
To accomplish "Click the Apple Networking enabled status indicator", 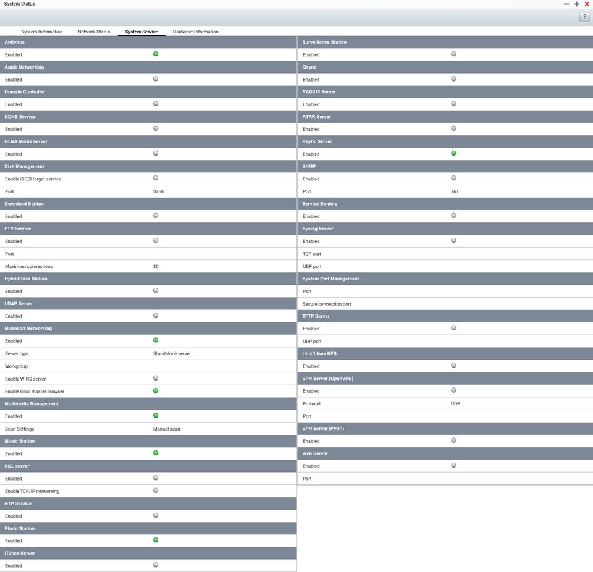I will point(156,78).
